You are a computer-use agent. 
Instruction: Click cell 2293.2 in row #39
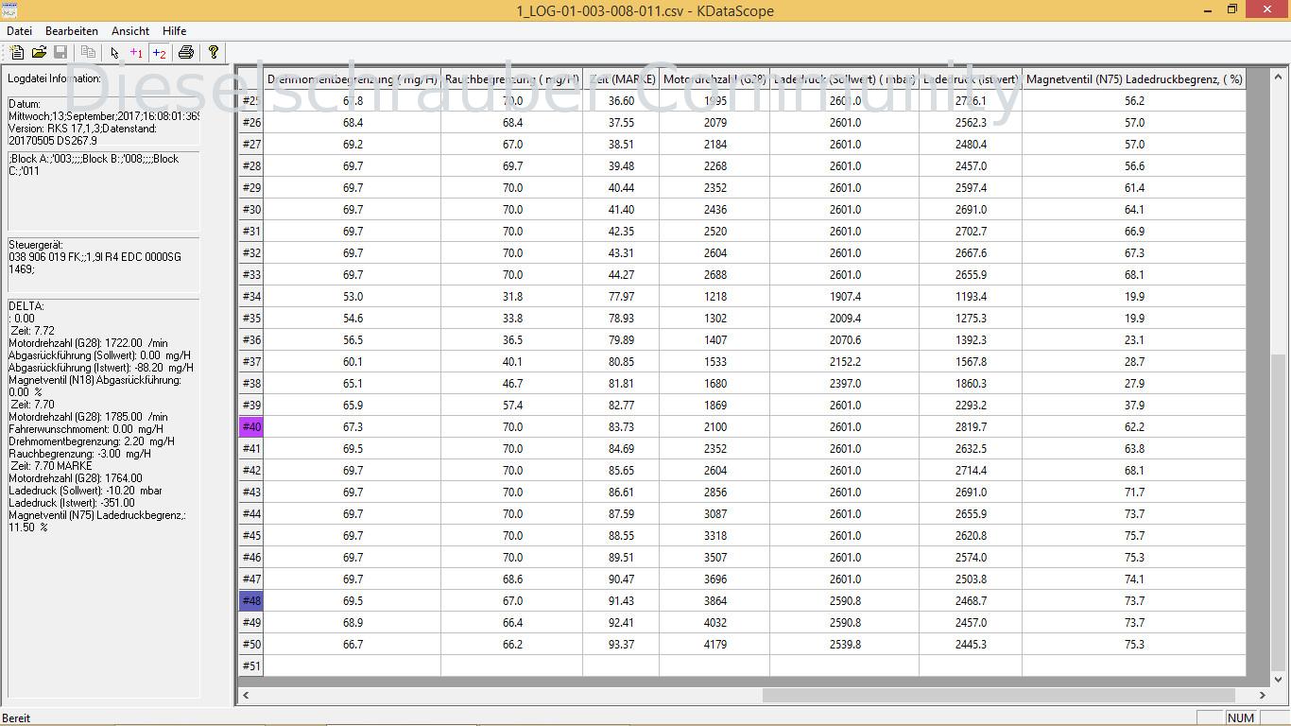(971, 406)
